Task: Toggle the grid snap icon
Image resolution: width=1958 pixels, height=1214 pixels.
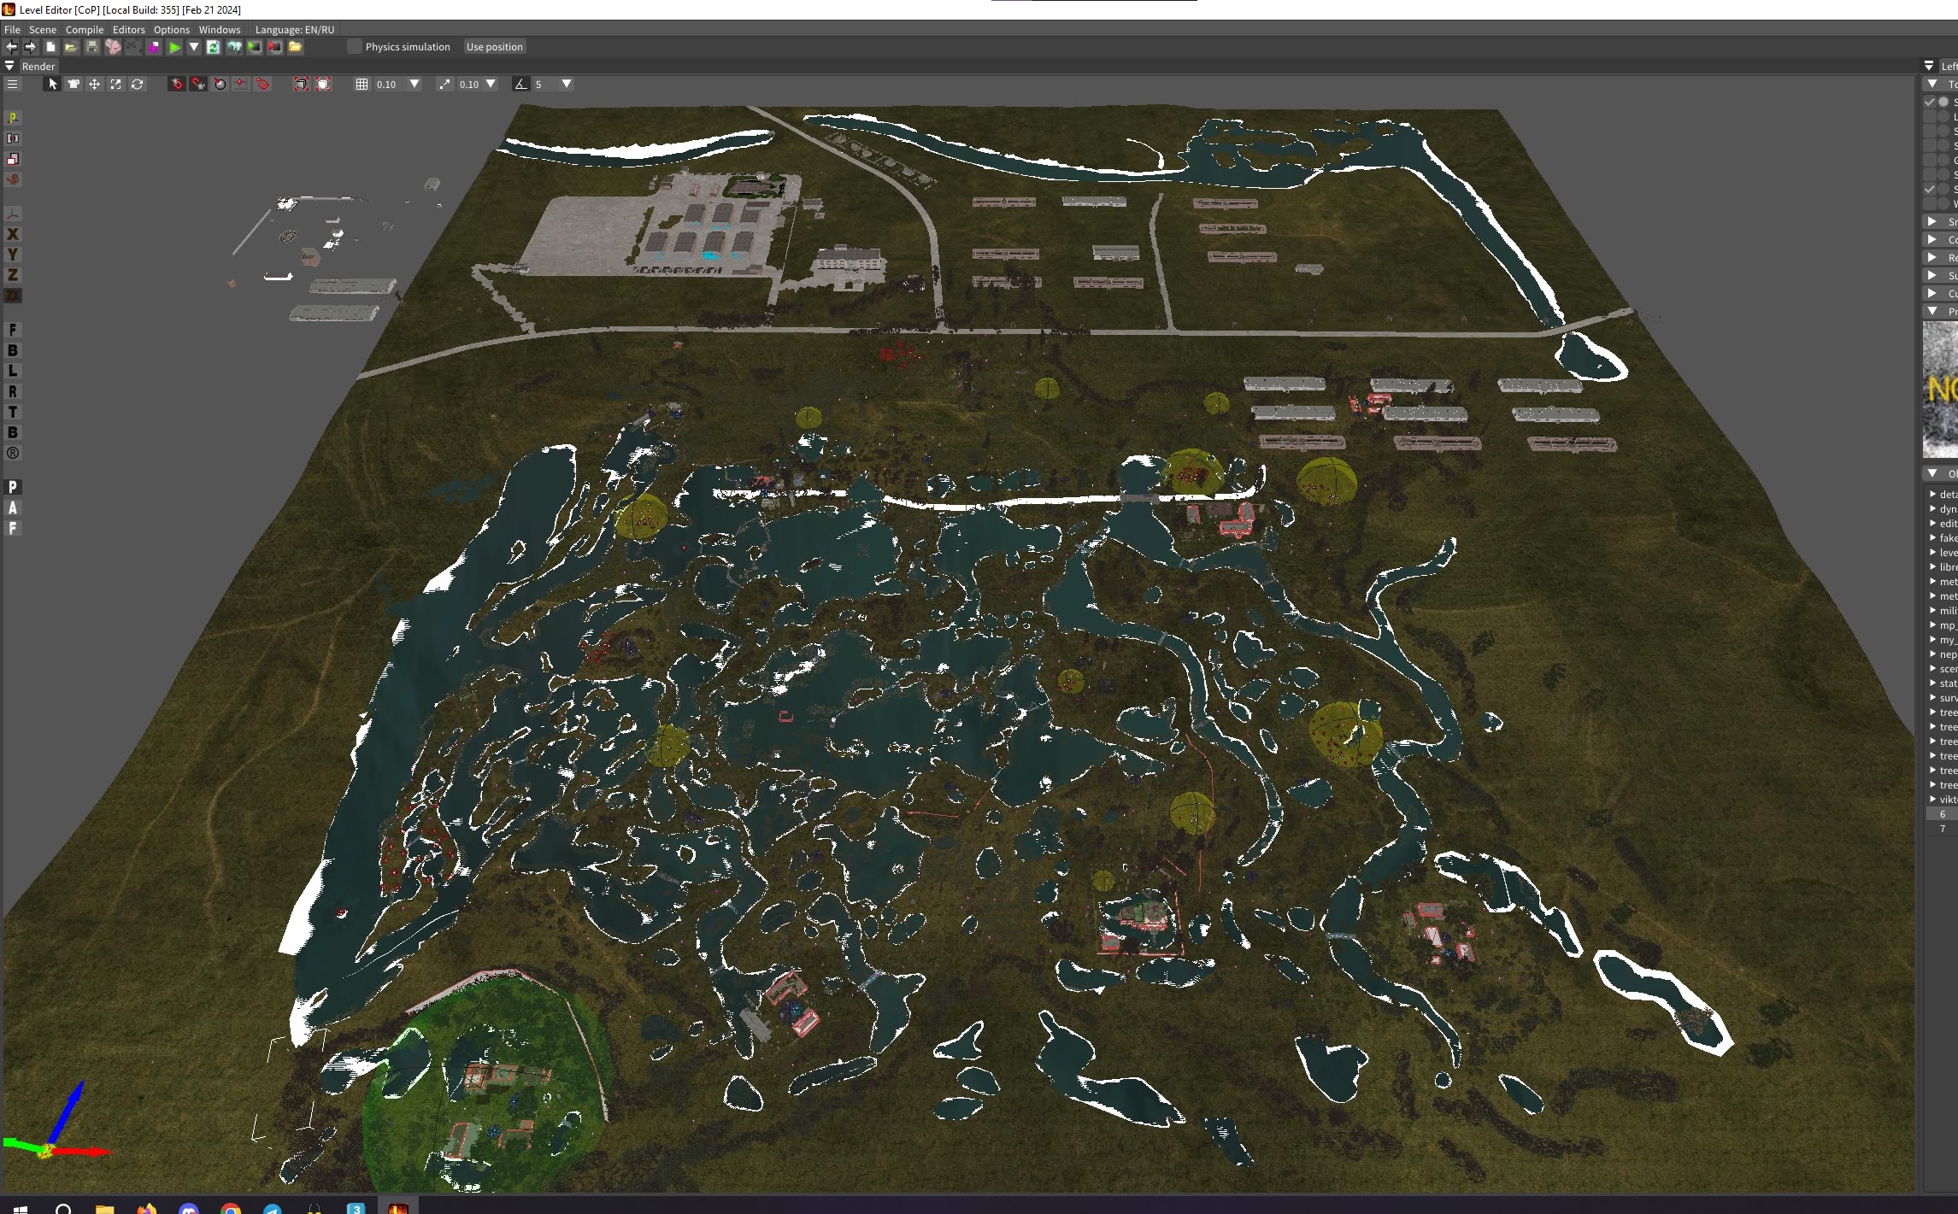Action: click(362, 84)
